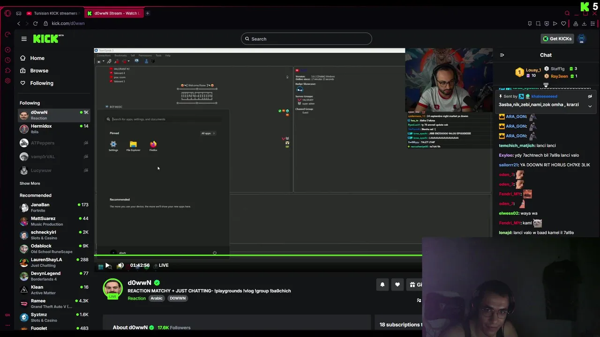The image size is (600, 337).
Task: Open MattSuarez Music Production channel
Action: (x=54, y=221)
